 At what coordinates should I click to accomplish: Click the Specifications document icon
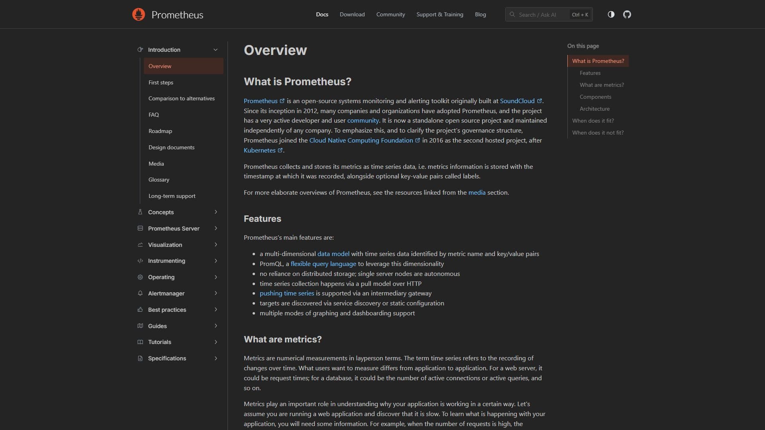(140, 358)
